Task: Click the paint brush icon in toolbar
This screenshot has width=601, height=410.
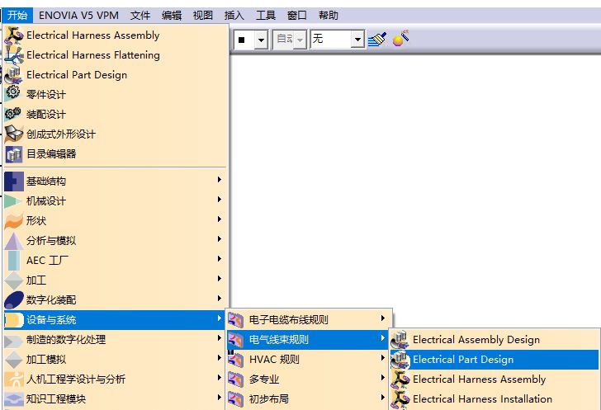Action: click(x=377, y=39)
